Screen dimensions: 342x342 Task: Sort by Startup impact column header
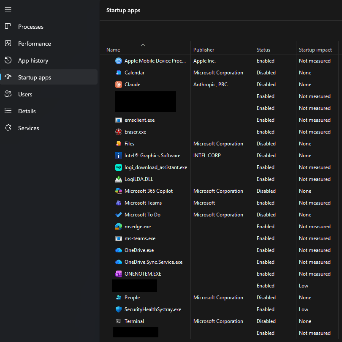coord(315,50)
